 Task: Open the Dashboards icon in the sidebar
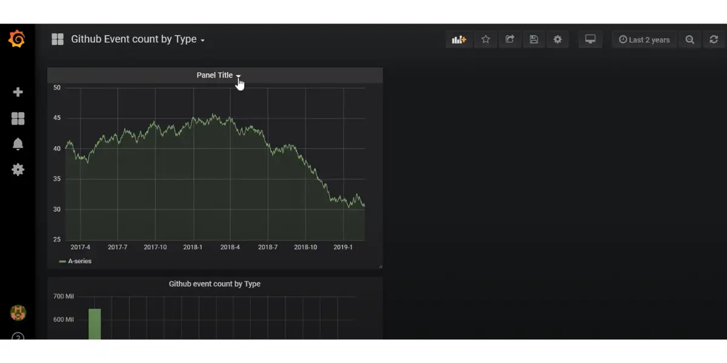tap(18, 119)
